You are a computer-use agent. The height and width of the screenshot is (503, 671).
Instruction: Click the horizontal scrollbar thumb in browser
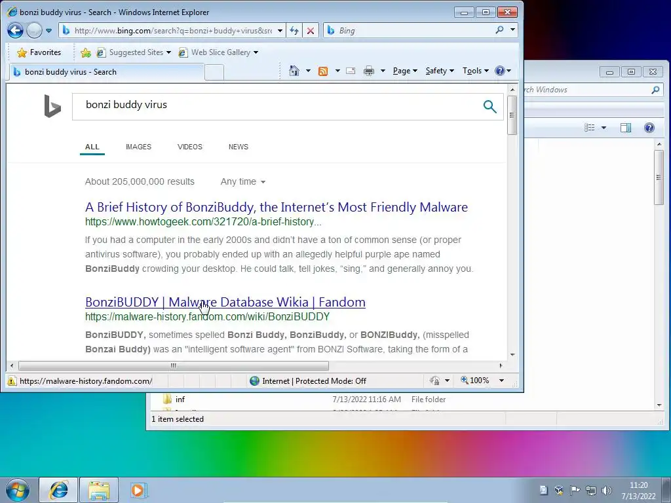173,365
